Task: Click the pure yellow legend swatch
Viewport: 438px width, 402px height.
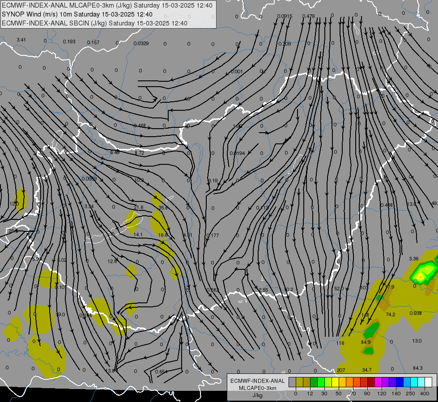Action: click(x=336, y=382)
